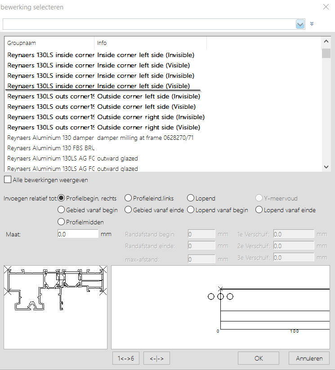Close the bewerking selecteren dialog
The image size is (335, 370).
(326, 7)
